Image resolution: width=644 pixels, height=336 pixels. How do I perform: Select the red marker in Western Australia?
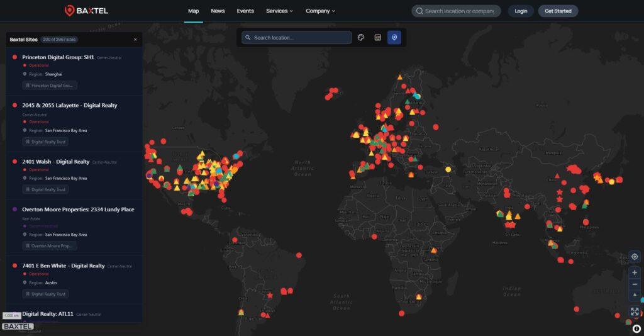pos(577,309)
